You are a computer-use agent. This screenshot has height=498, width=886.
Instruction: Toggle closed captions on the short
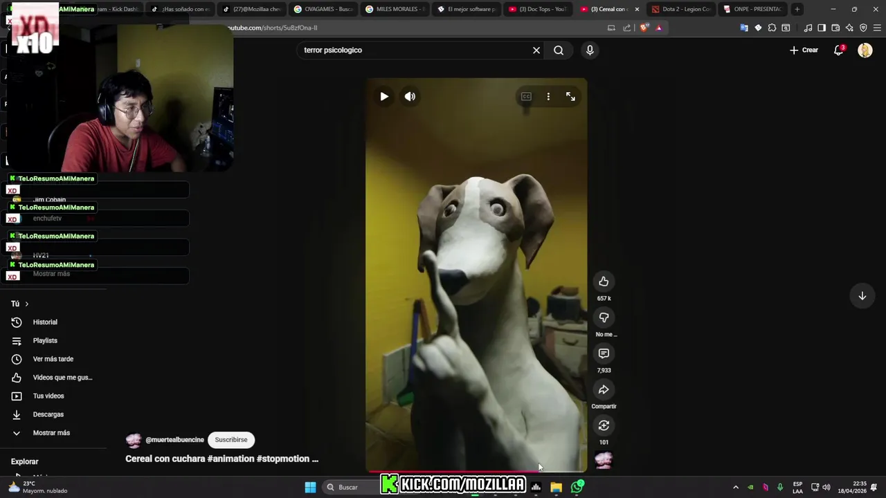click(526, 97)
